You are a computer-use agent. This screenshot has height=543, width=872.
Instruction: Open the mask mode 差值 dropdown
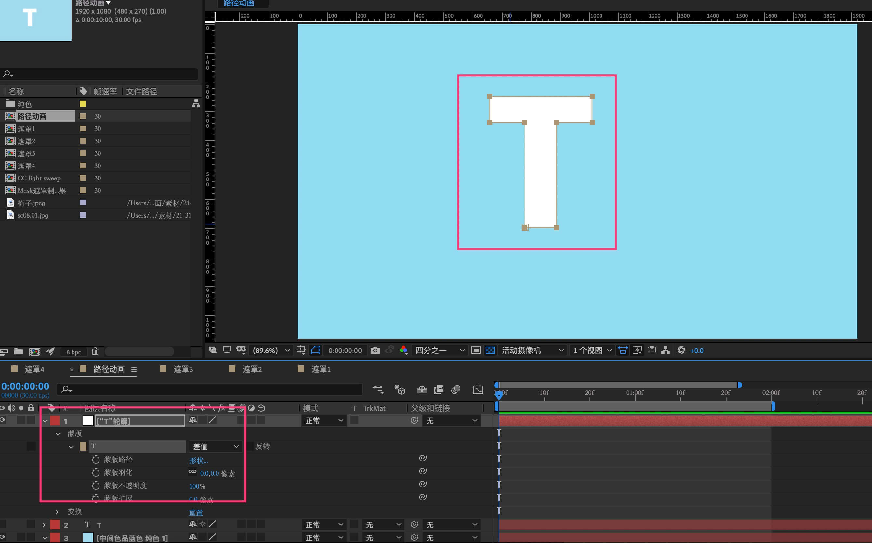click(215, 446)
